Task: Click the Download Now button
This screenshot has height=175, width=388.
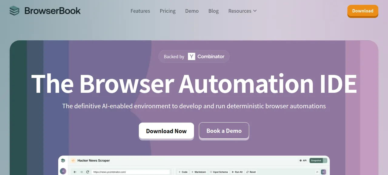Action: [x=166, y=131]
